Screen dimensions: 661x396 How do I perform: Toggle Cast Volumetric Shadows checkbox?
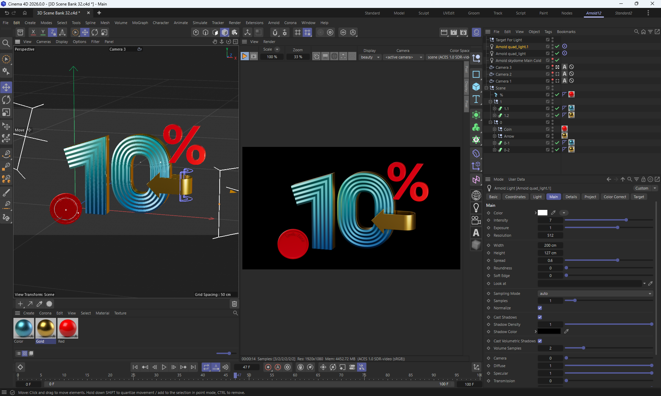(x=540, y=341)
